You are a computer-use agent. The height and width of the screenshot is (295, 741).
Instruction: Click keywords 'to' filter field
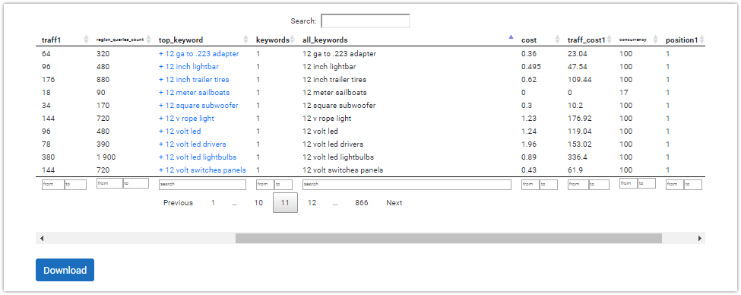coord(284,185)
